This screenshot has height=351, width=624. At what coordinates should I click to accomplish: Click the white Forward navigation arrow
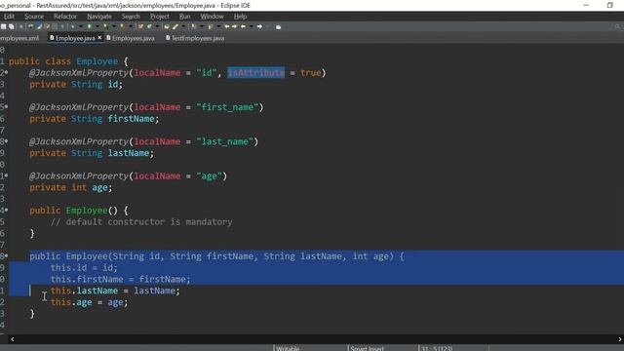pos(259,26)
